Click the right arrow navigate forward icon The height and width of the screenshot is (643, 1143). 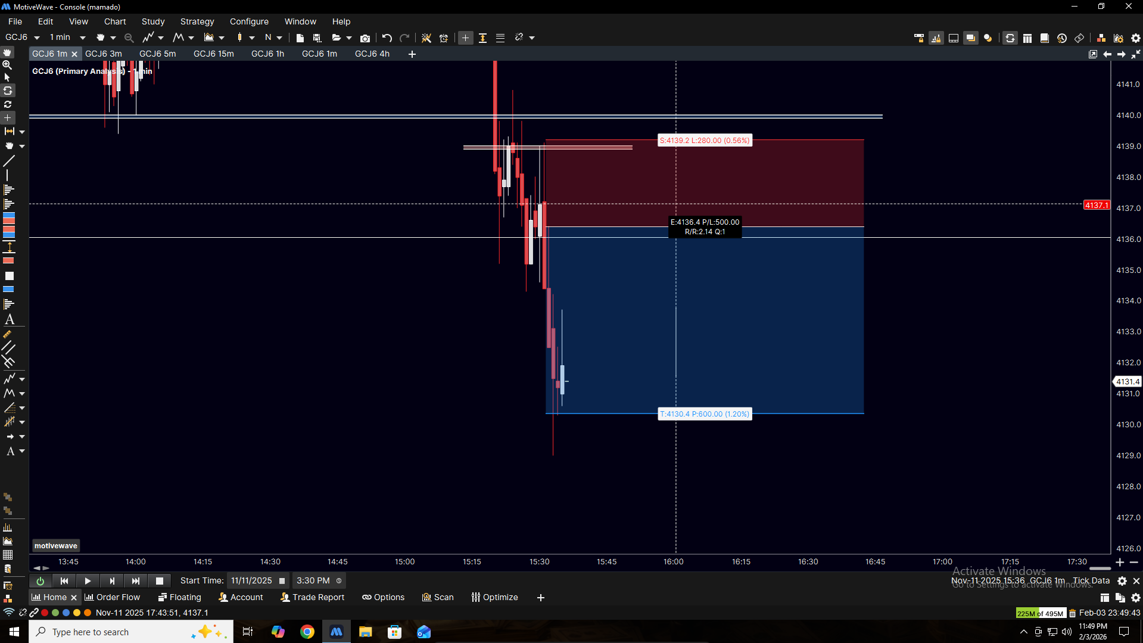pyautogui.click(x=1122, y=54)
